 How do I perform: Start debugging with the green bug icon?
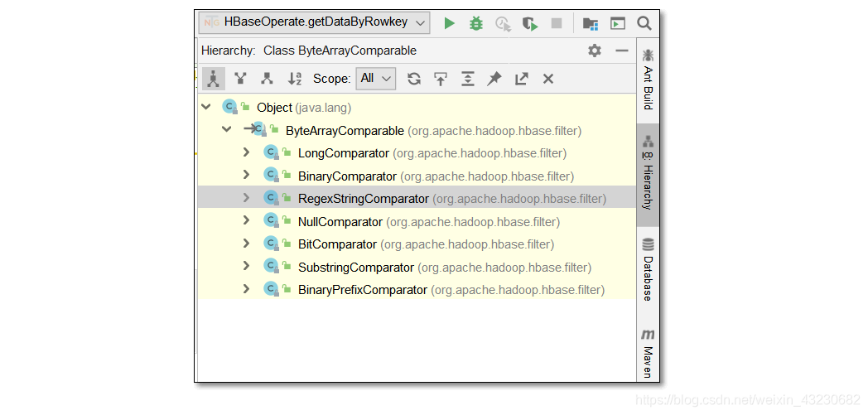pos(476,23)
